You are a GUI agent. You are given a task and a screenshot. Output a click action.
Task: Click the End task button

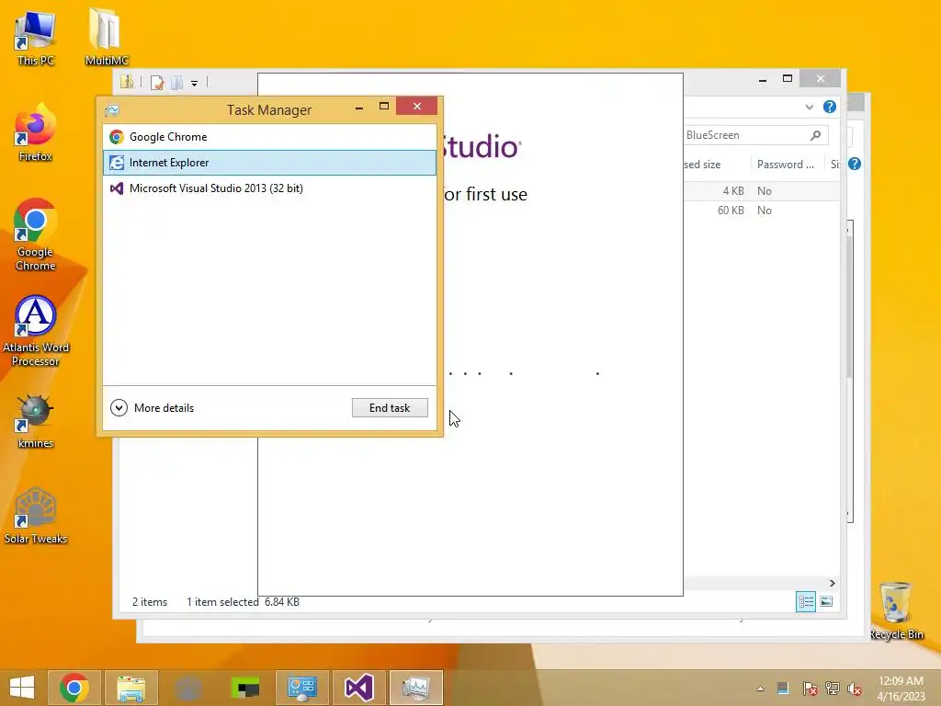pos(390,408)
